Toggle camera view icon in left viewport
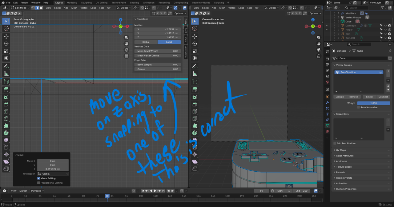The width and height of the screenshot is (394, 207). coord(127,50)
